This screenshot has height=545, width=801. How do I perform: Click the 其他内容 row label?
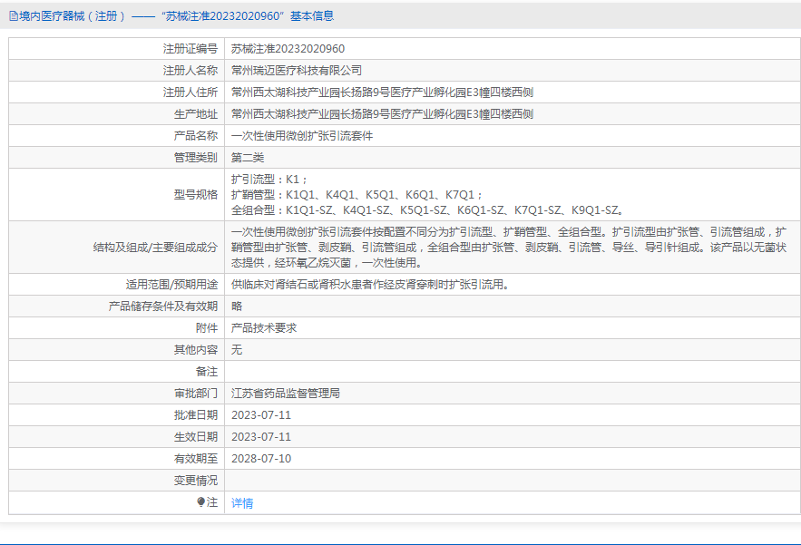[x=196, y=350]
